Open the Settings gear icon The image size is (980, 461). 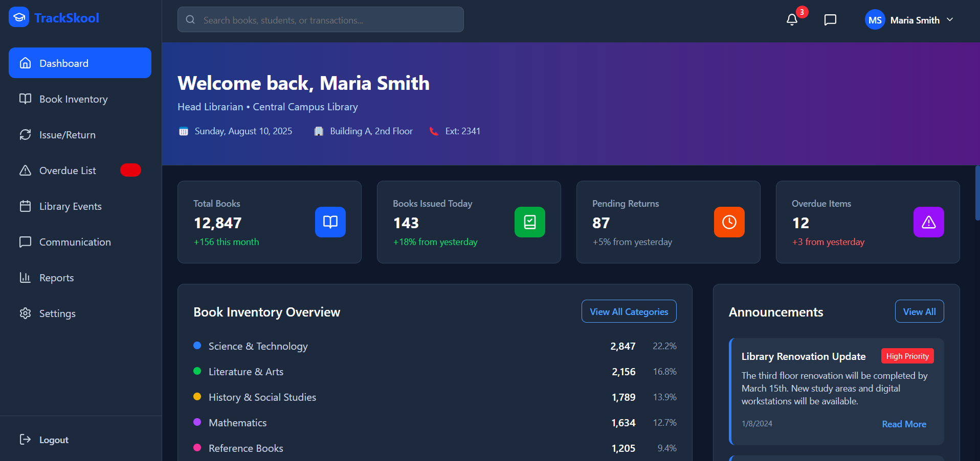(x=26, y=313)
